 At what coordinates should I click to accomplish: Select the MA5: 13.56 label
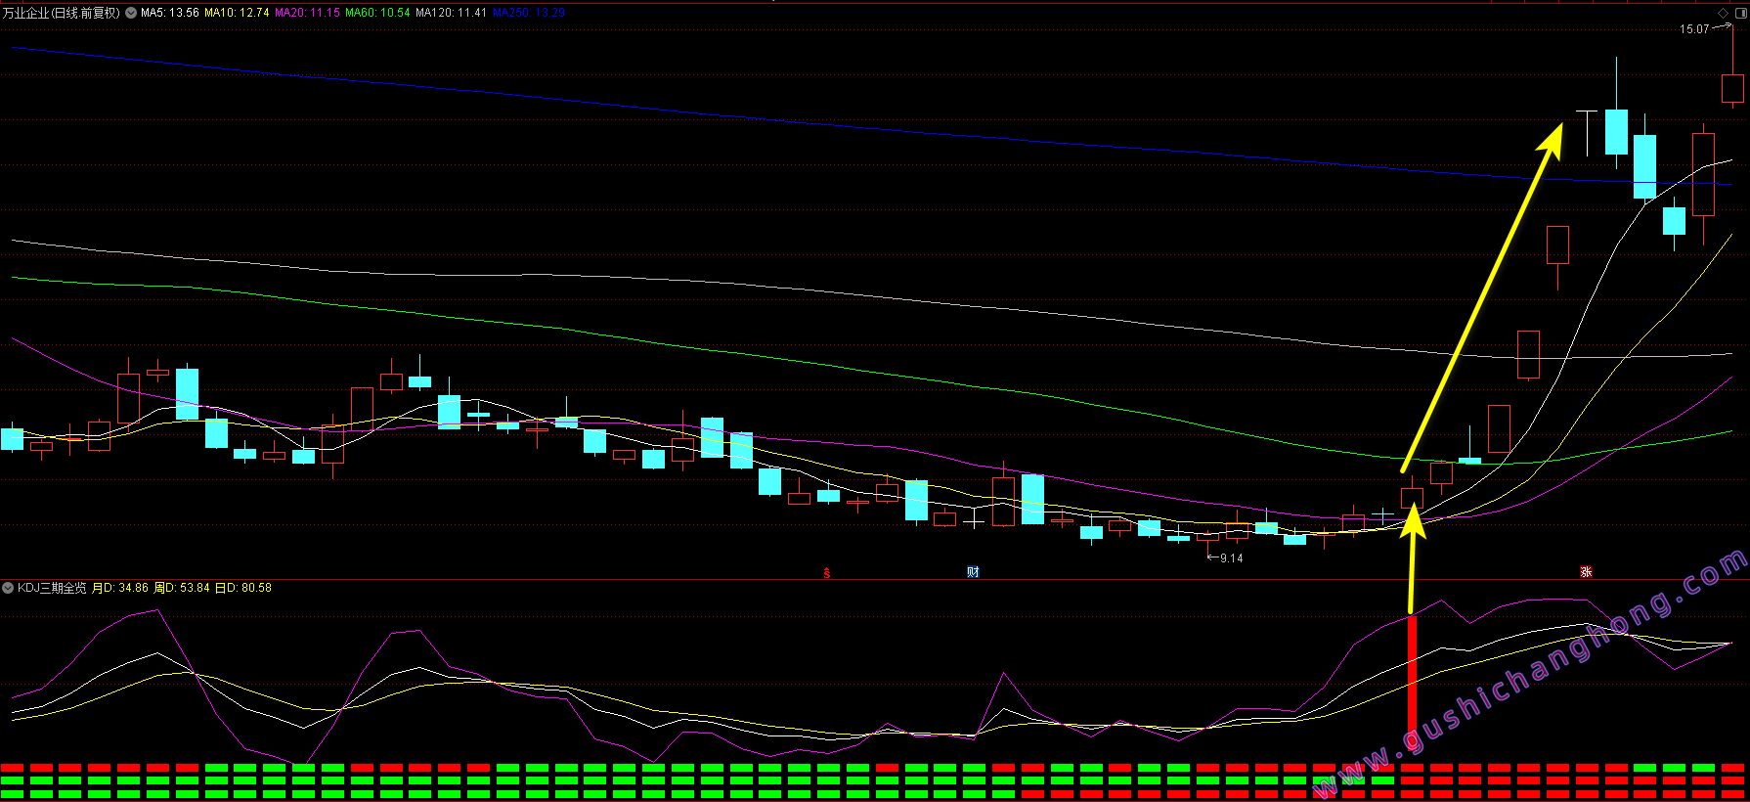click(x=170, y=13)
